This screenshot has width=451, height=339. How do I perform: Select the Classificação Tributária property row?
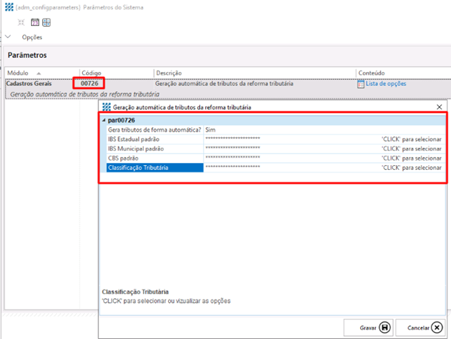click(155, 167)
